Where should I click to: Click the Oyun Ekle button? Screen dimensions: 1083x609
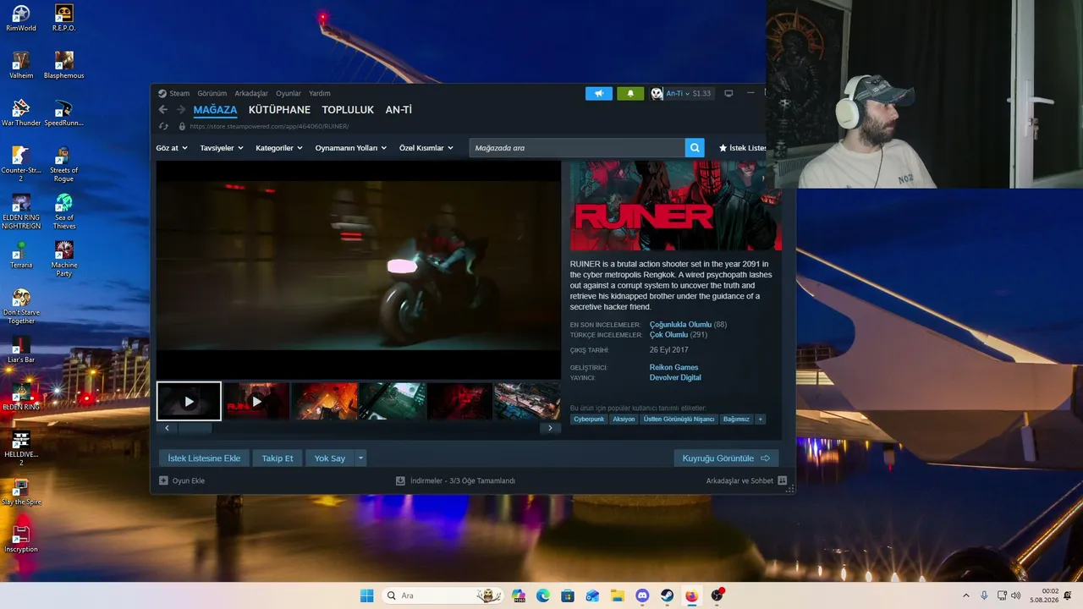[182, 481]
